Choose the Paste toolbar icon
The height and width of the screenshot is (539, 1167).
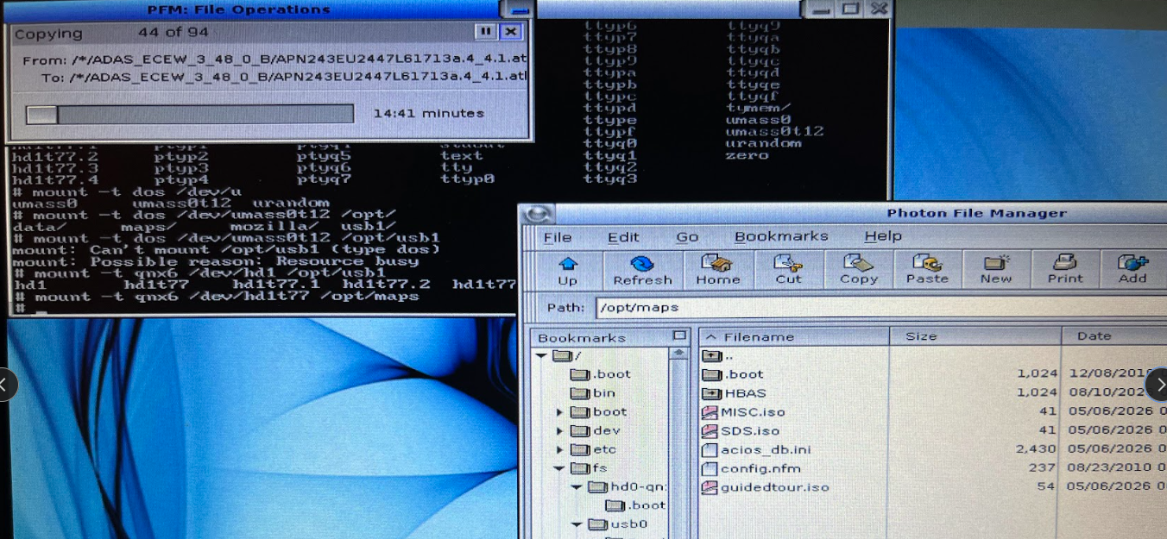point(927,269)
